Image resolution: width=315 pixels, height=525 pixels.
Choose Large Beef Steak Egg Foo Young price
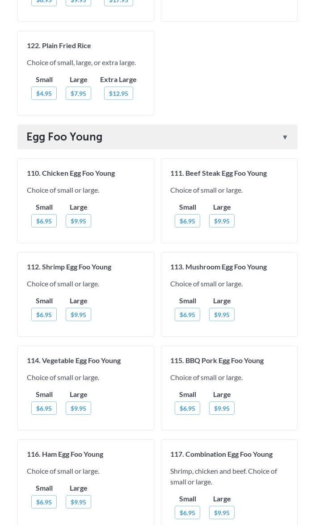coord(222,221)
